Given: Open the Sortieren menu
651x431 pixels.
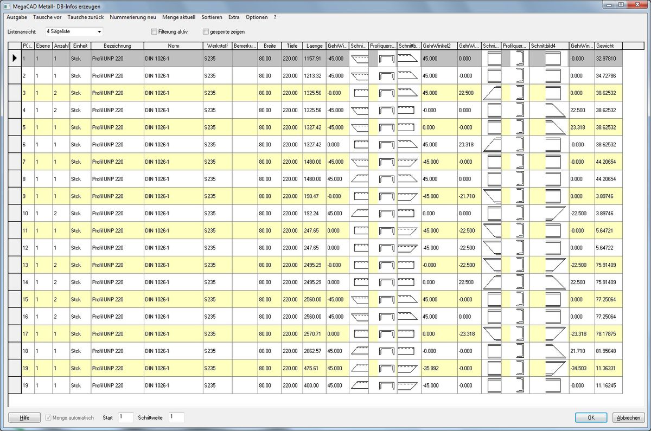Looking at the screenshot, I should click(212, 17).
